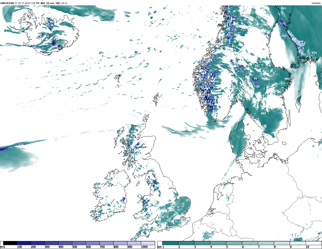Click the '234' value over the Atlantic
Screen dimensions: 322x249
point(21,145)
